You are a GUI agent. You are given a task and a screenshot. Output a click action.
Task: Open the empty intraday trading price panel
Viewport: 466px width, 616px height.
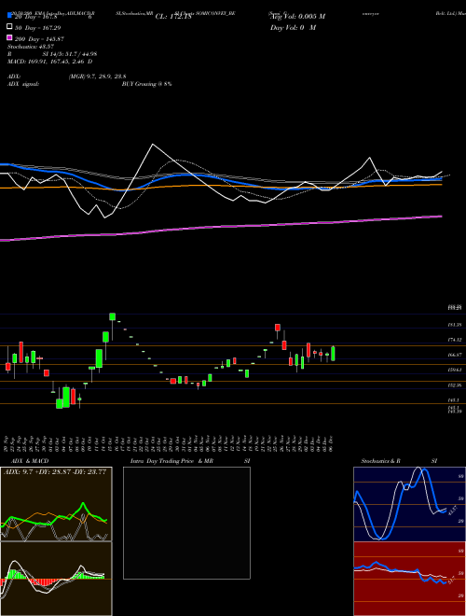point(186,523)
